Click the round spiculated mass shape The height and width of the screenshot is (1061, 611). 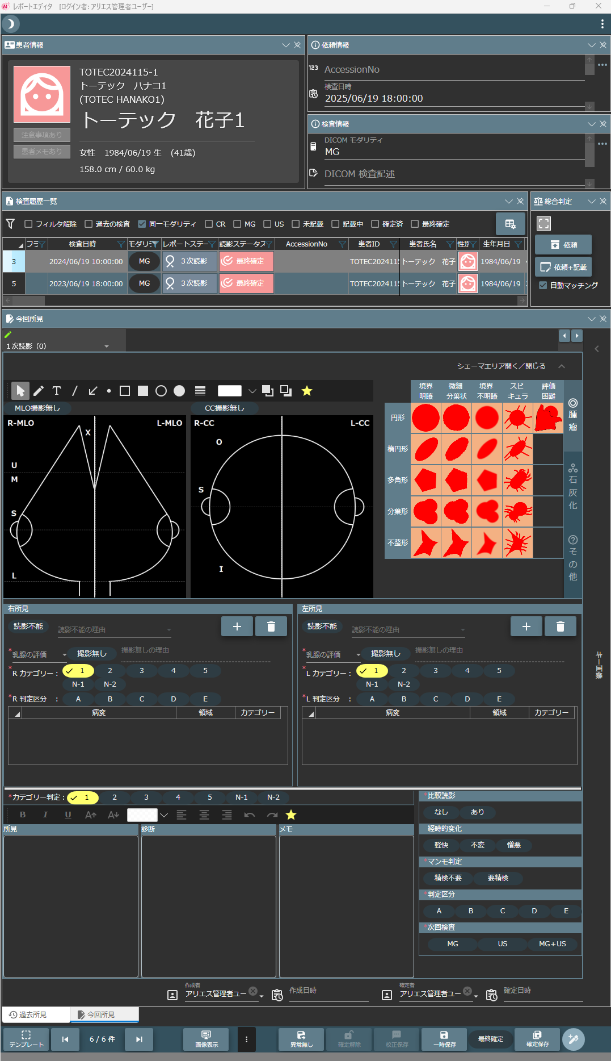(517, 418)
